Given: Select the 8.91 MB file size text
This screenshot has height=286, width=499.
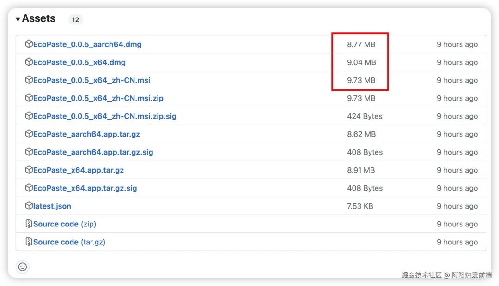Looking at the screenshot, I should pyautogui.click(x=361, y=170).
